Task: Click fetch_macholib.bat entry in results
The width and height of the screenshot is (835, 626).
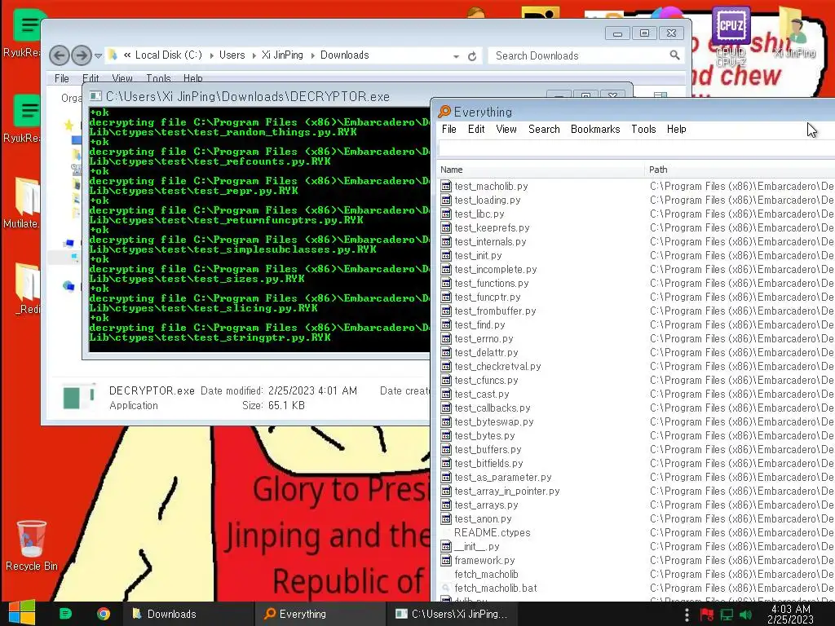Action: [x=495, y=588]
